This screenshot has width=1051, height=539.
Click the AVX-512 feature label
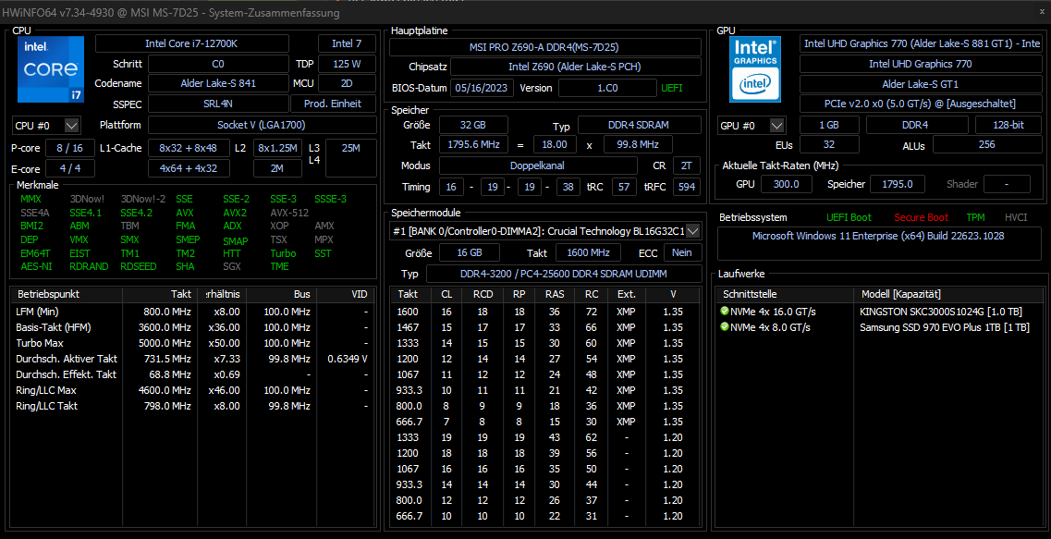289,213
